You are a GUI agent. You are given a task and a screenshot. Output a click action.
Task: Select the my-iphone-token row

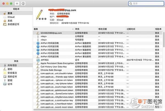pos(98,83)
